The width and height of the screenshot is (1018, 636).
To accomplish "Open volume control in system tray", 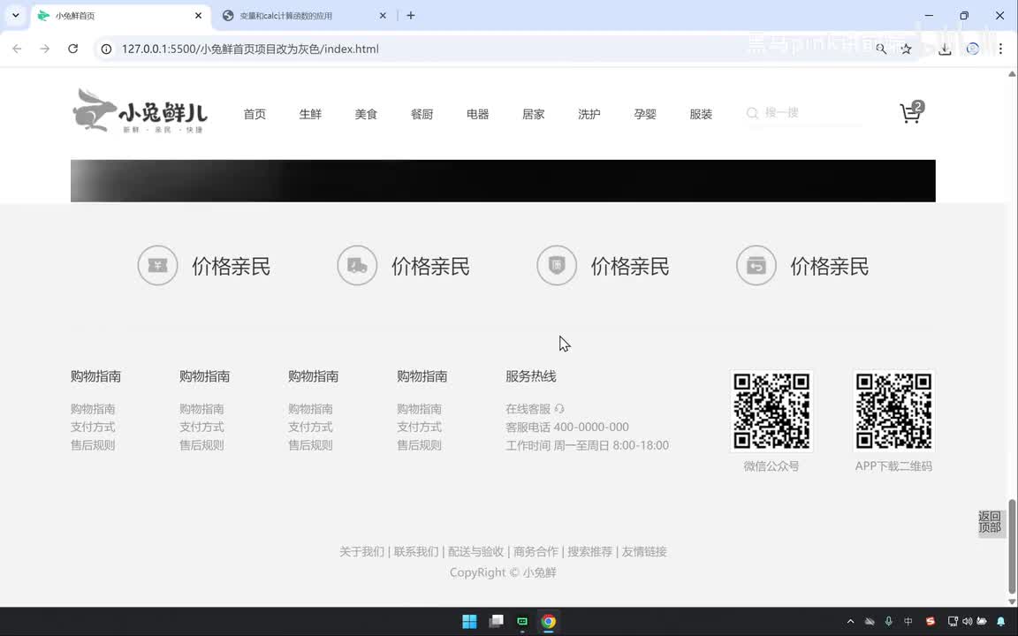I will pyautogui.click(x=968, y=622).
